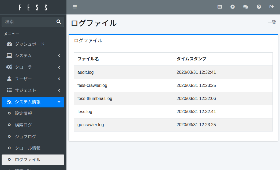This screenshot has width=280, height=170.
Task: Open fess-crawler.log from the table
Action: coord(92,86)
